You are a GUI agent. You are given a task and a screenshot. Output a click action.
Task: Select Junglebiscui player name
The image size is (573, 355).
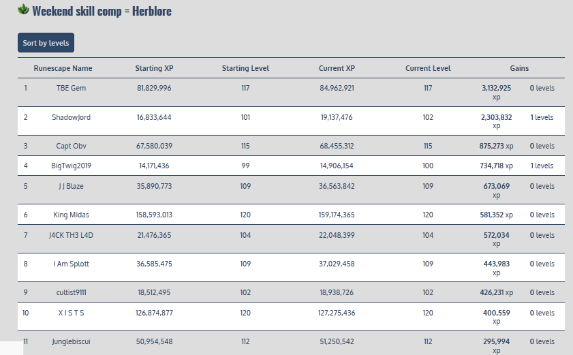point(71,341)
